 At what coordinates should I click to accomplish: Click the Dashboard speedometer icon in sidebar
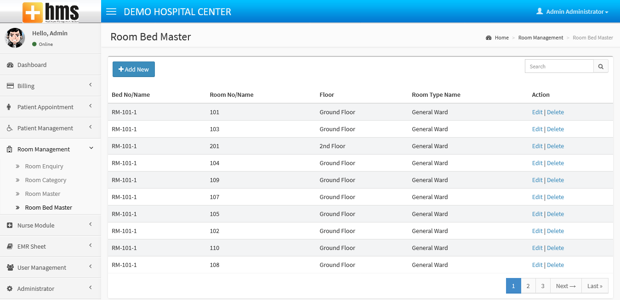coord(10,65)
